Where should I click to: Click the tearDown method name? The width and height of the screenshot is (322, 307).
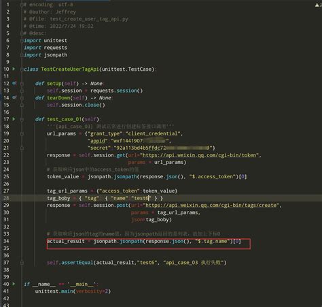(x=58, y=98)
